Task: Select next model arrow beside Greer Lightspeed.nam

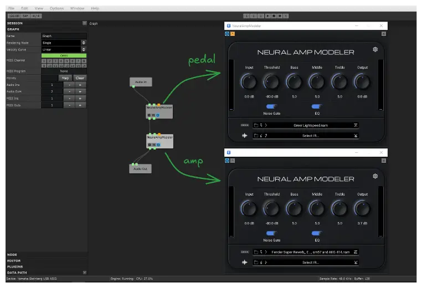Action: click(x=265, y=125)
